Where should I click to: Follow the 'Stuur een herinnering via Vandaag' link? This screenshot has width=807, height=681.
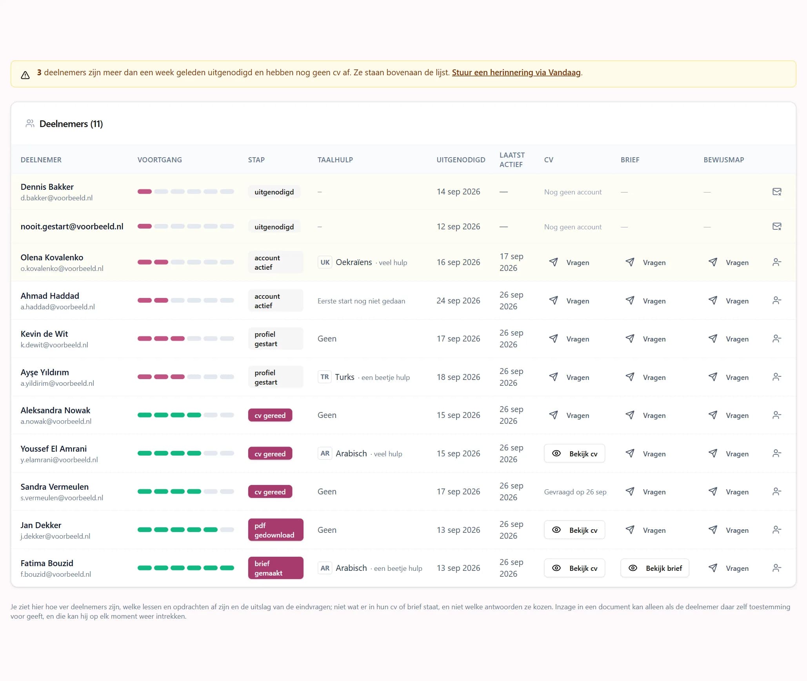pos(516,73)
